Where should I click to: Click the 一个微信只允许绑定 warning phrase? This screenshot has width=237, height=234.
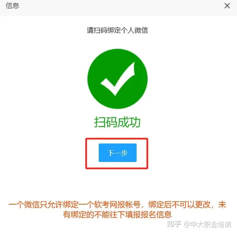point(43,205)
